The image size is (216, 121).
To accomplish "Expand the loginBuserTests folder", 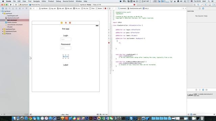I will (3, 29).
